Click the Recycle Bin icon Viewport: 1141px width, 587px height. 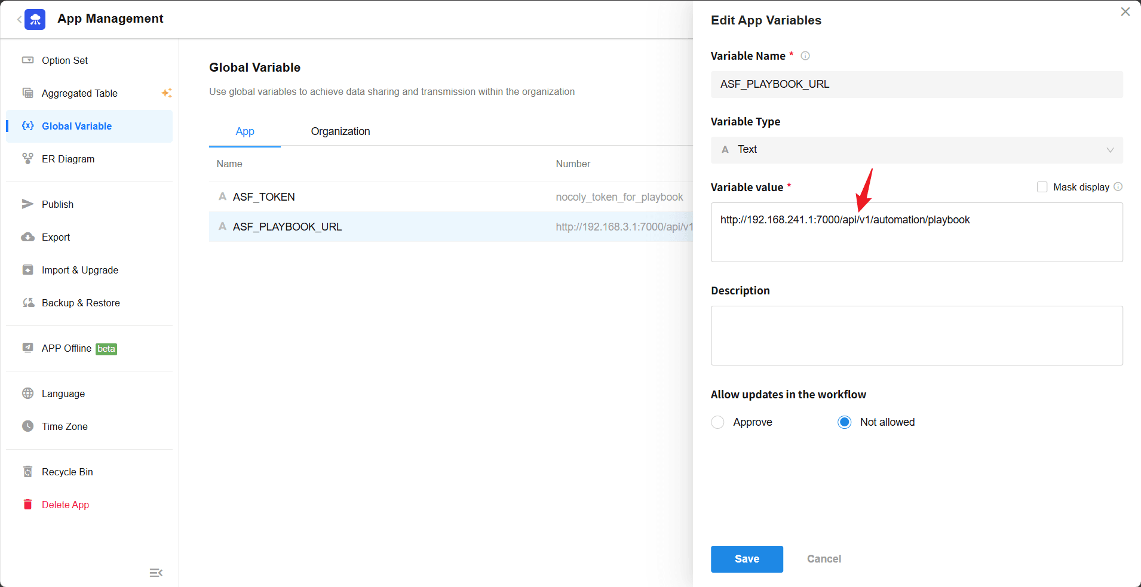(27, 472)
